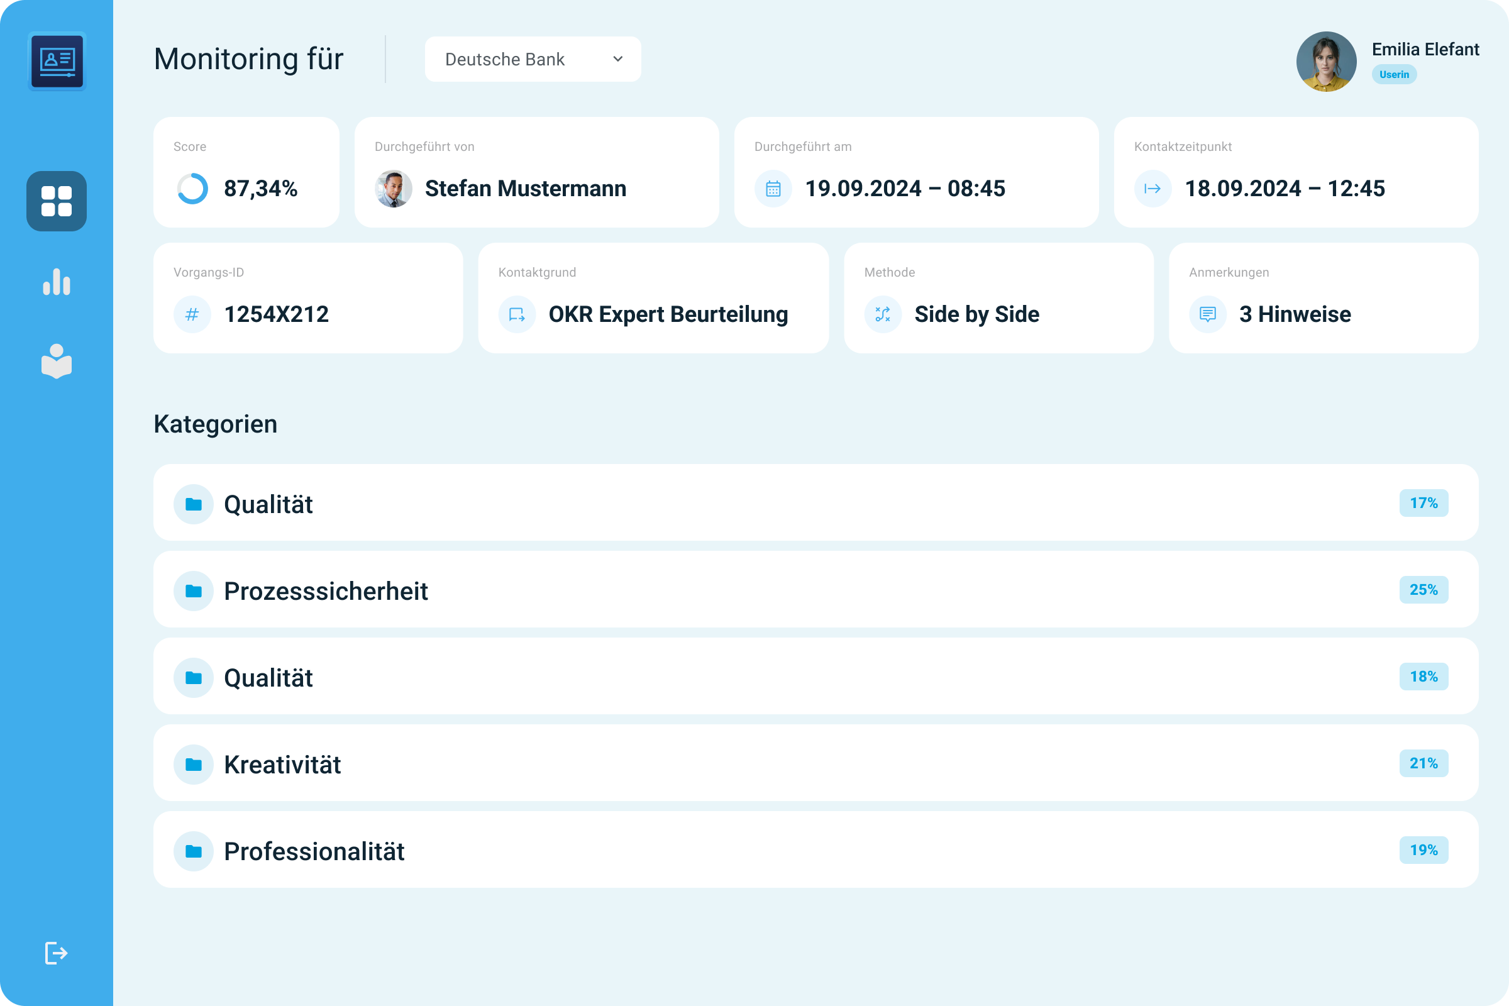Viewport: 1509px width, 1006px height.
Task: Open the reader training sidebar icon
Action: tap(57, 361)
